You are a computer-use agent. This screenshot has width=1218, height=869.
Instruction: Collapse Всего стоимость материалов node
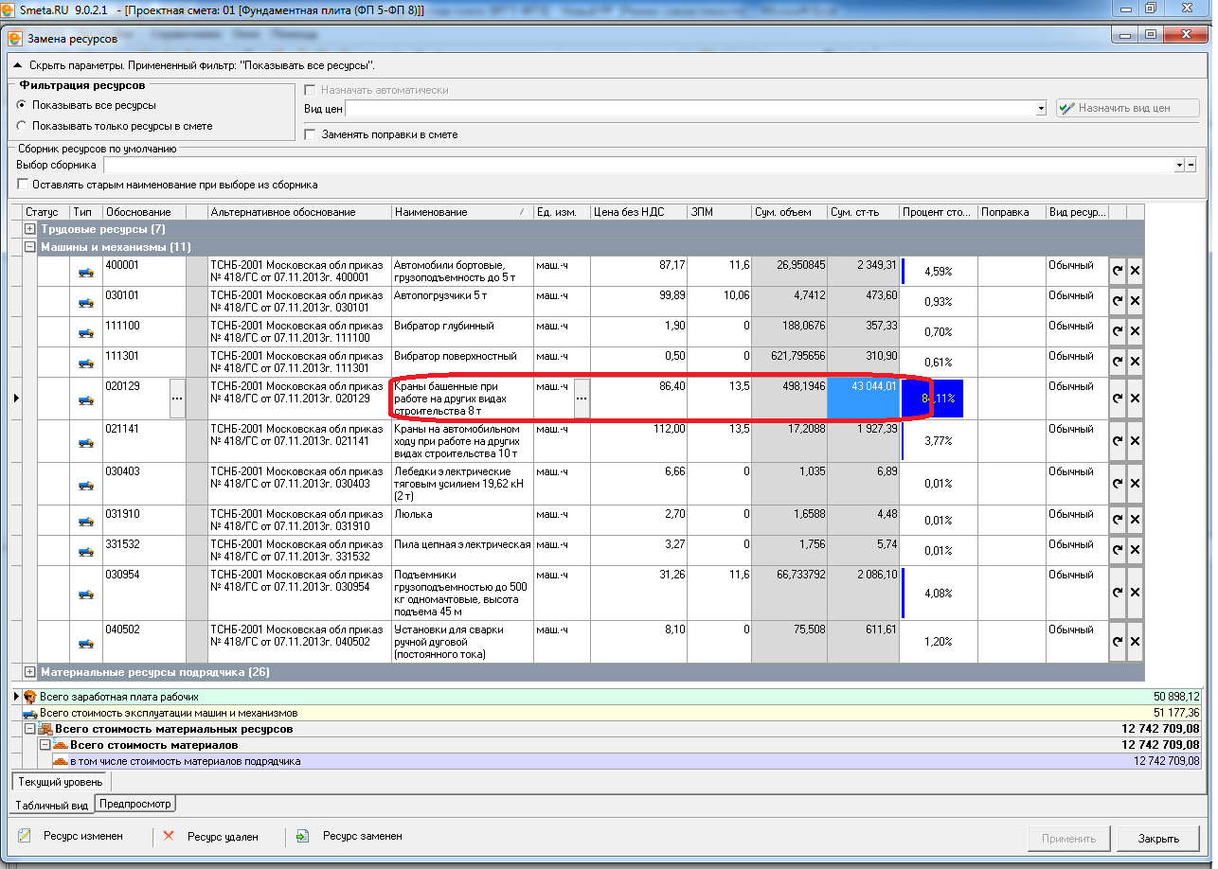45,745
